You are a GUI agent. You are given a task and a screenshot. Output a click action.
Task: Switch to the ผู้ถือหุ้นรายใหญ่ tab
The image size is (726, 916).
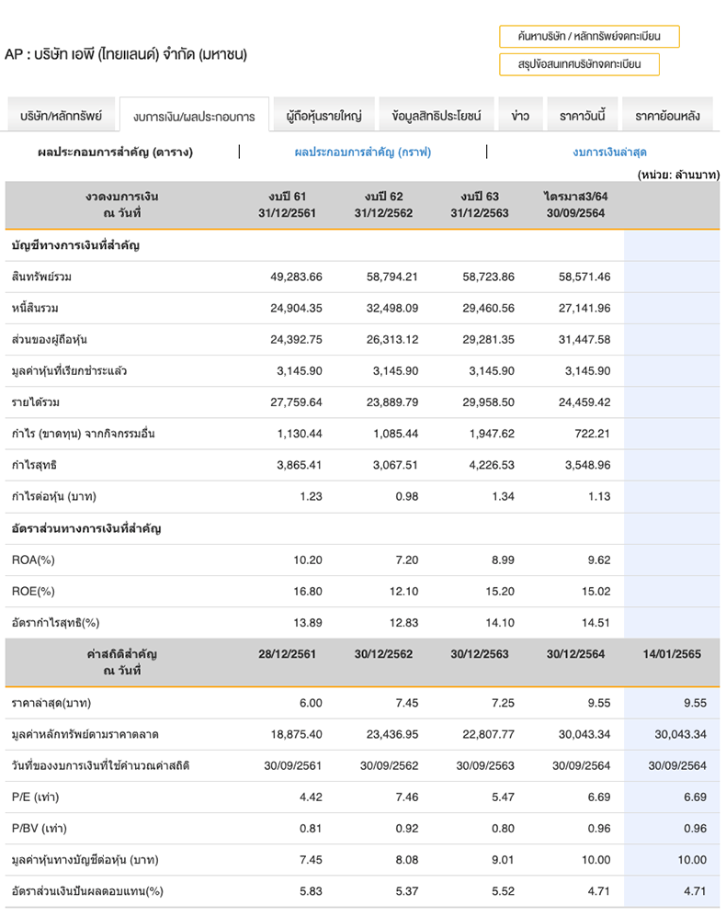pos(324,117)
